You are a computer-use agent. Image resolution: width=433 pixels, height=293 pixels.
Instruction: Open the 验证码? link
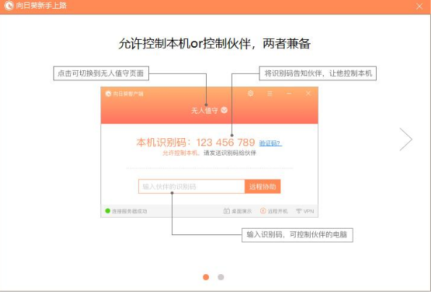(270, 143)
